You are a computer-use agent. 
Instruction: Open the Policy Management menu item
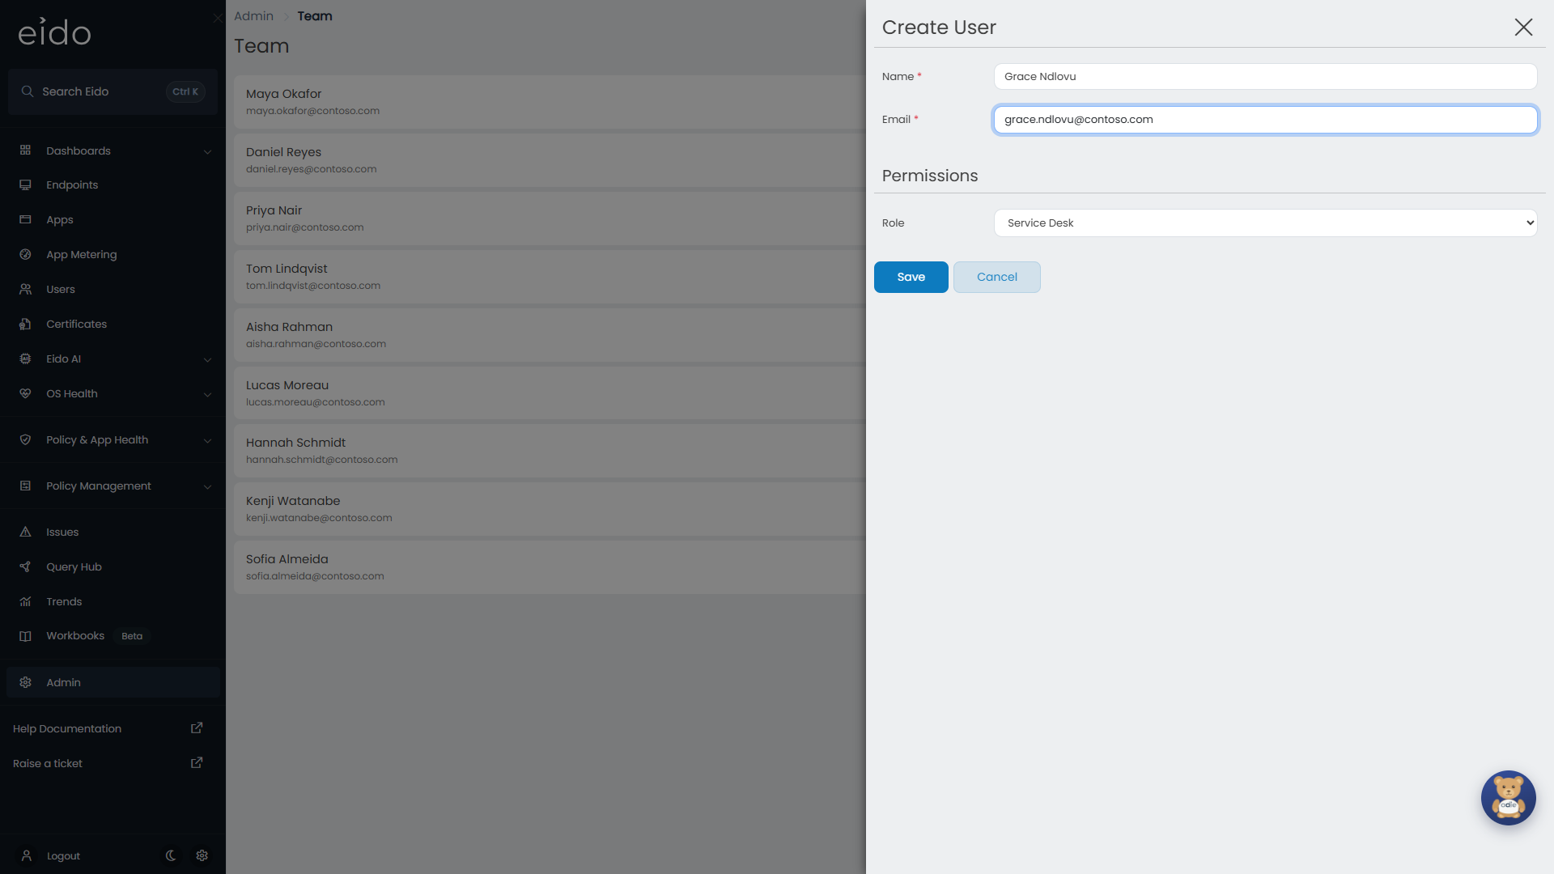(x=113, y=486)
